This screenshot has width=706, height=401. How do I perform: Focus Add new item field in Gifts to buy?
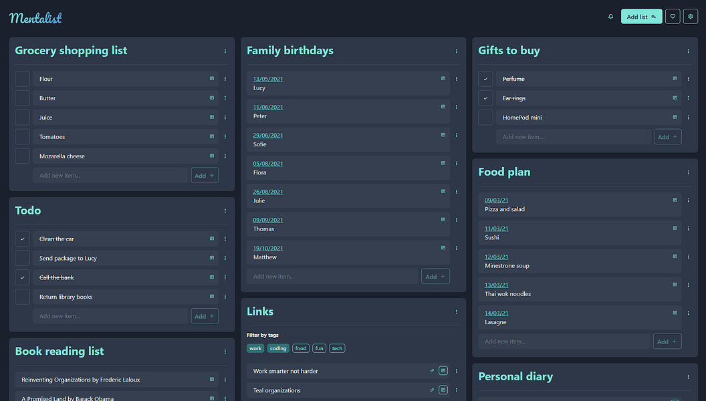point(573,137)
